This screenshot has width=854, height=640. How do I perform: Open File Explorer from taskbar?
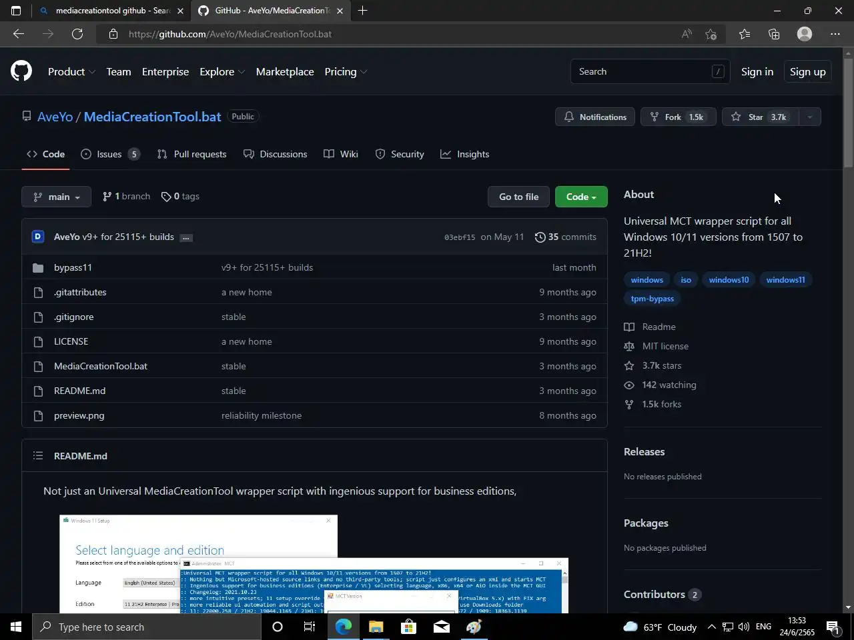click(376, 627)
